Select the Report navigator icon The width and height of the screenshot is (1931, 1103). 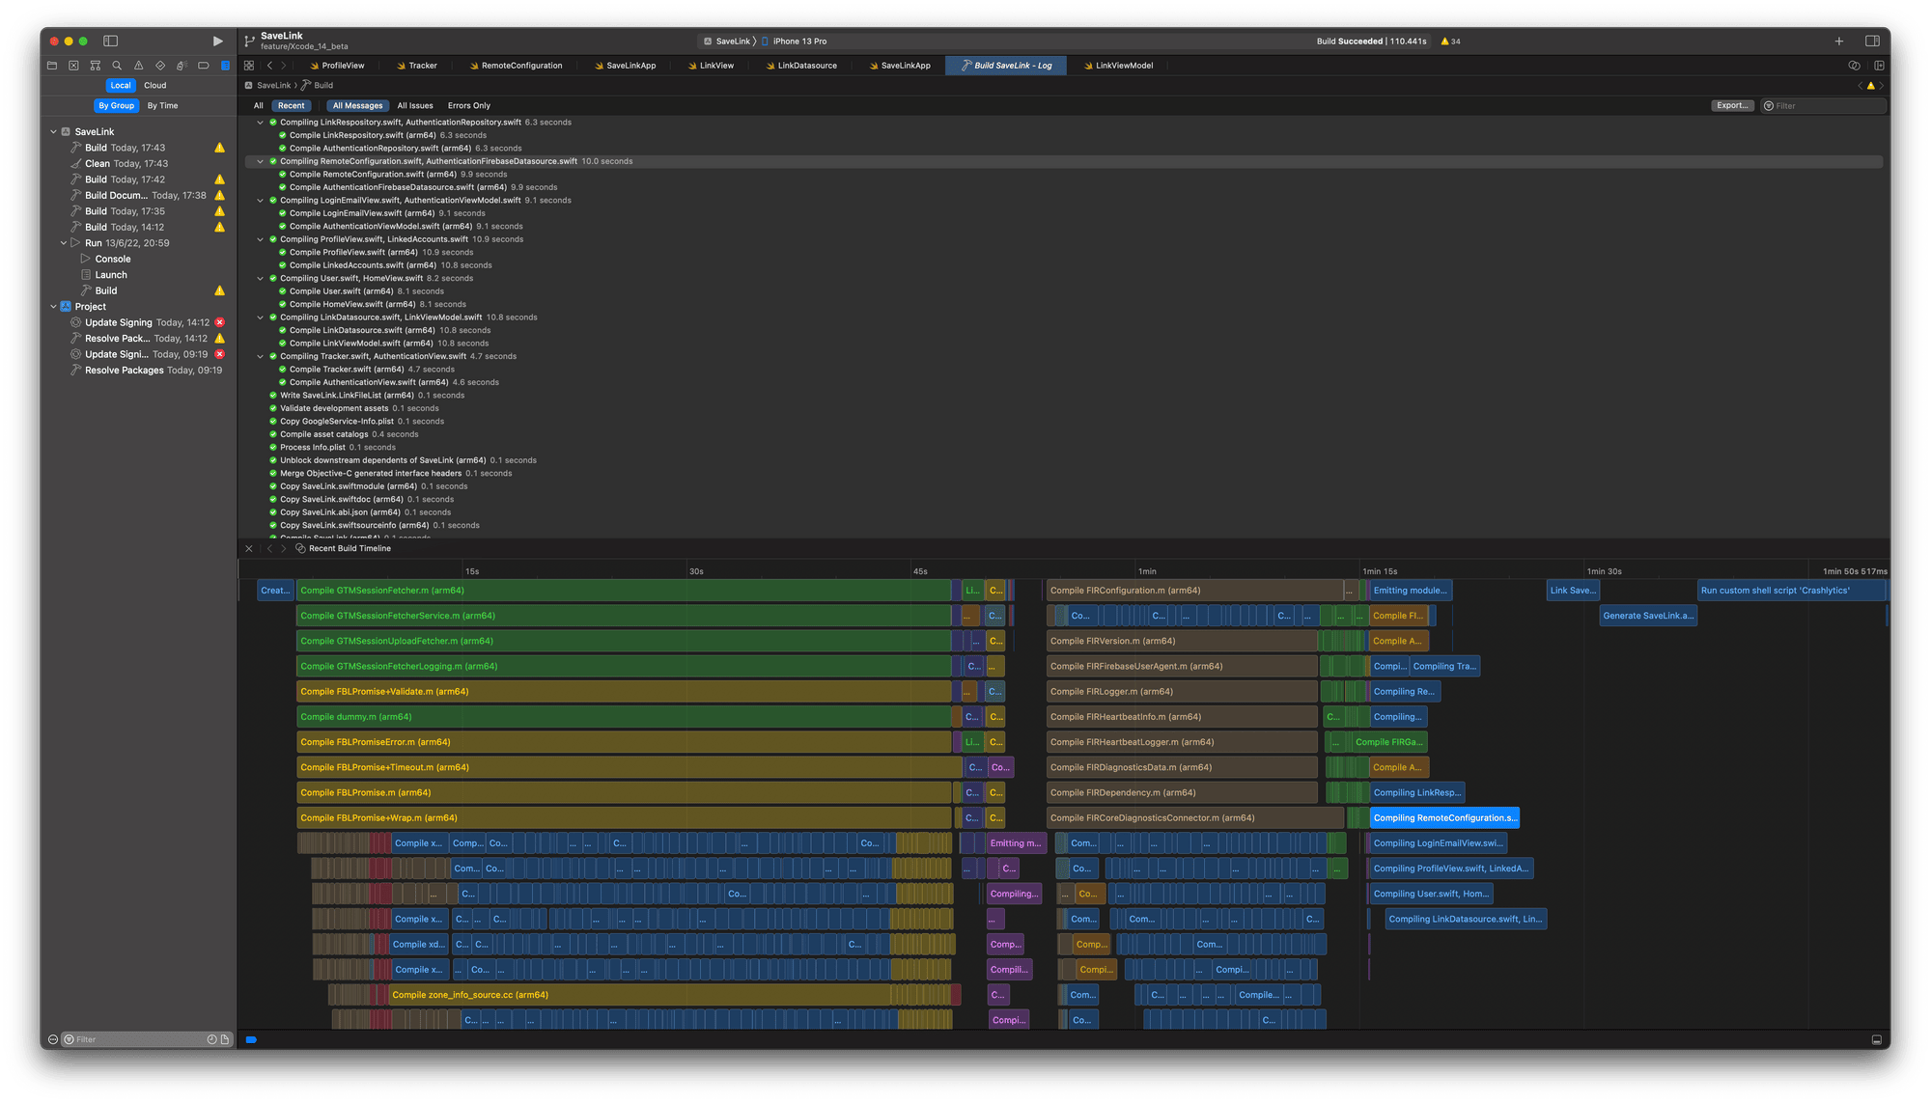(x=225, y=66)
